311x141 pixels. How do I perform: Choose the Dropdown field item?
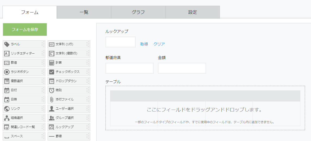69,81
